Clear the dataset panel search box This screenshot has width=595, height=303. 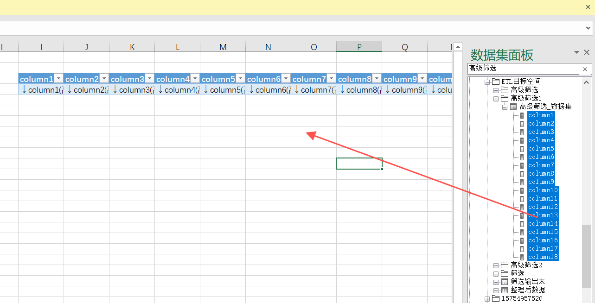pyautogui.click(x=585, y=69)
